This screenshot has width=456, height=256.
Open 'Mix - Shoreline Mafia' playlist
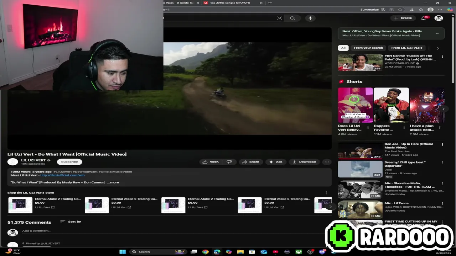pyautogui.click(x=360, y=190)
